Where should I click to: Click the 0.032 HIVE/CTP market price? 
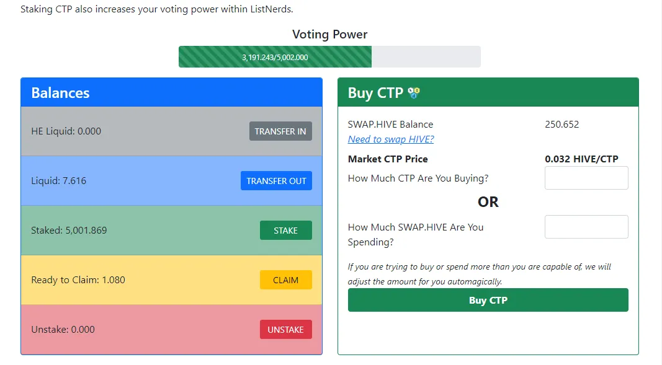[581, 159]
